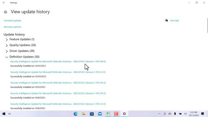Go back with the Settings back arrow
208x117 pixels.
coord(4,3)
